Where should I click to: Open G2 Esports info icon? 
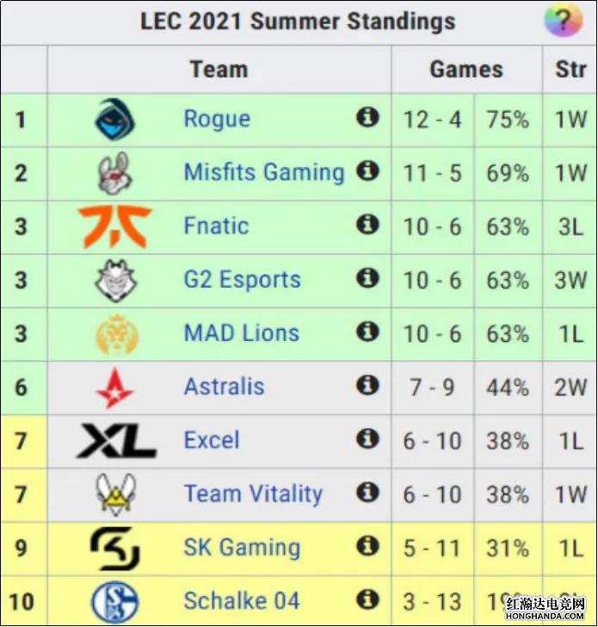click(x=367, y=278)
